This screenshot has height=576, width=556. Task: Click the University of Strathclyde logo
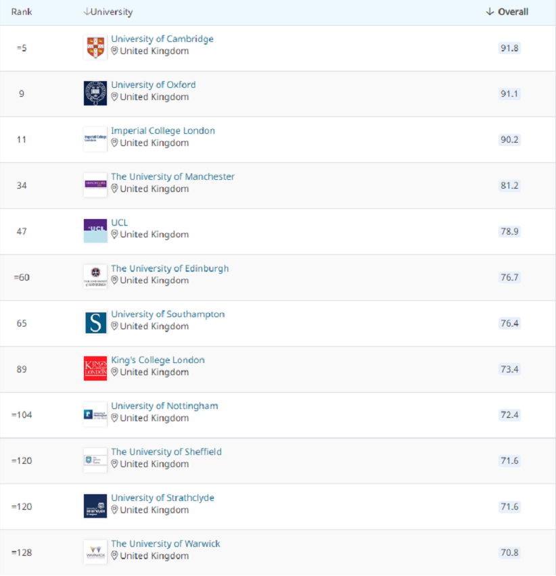click(95, 506)
